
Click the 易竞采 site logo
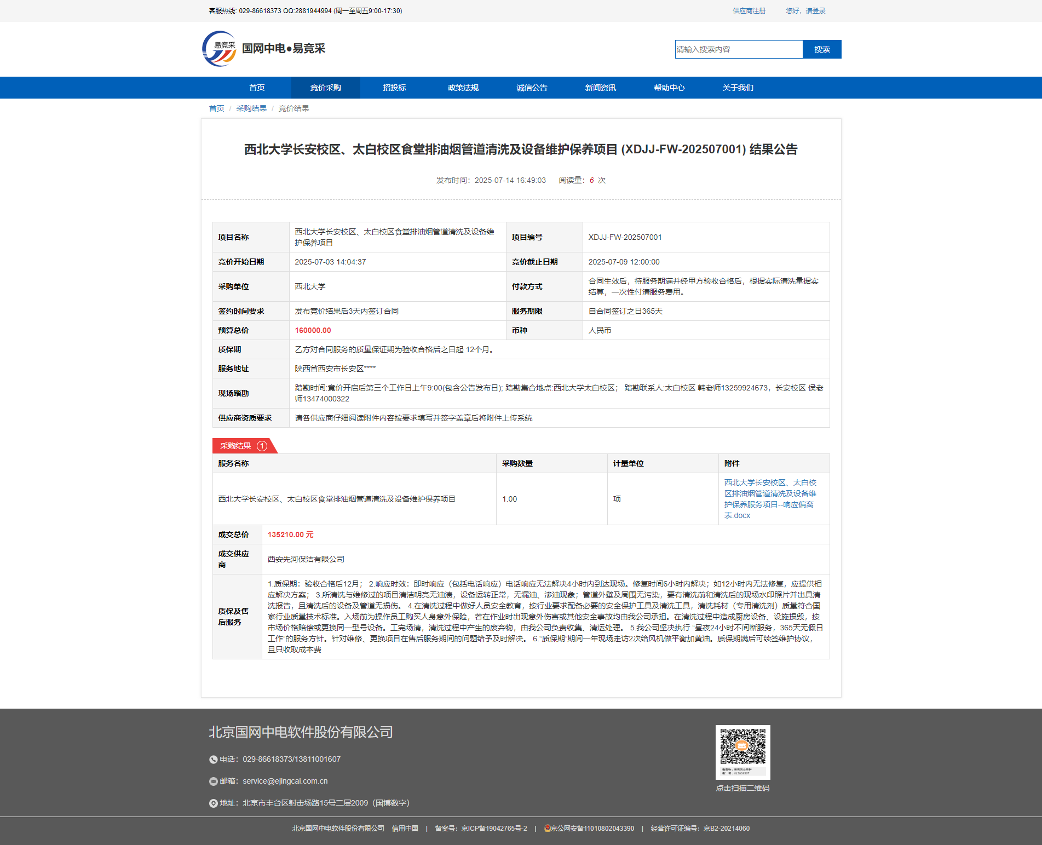point(220,49)
